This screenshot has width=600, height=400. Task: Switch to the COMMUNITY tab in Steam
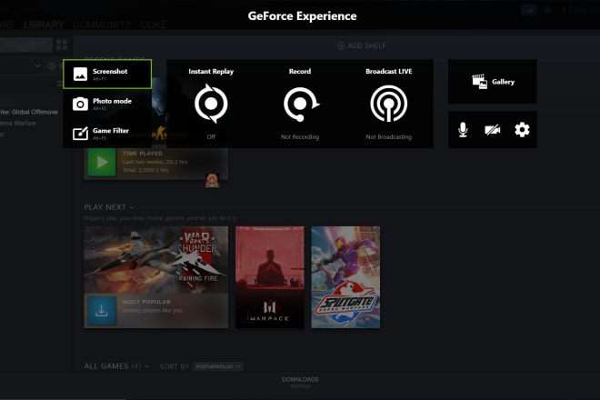pos(102,25)
